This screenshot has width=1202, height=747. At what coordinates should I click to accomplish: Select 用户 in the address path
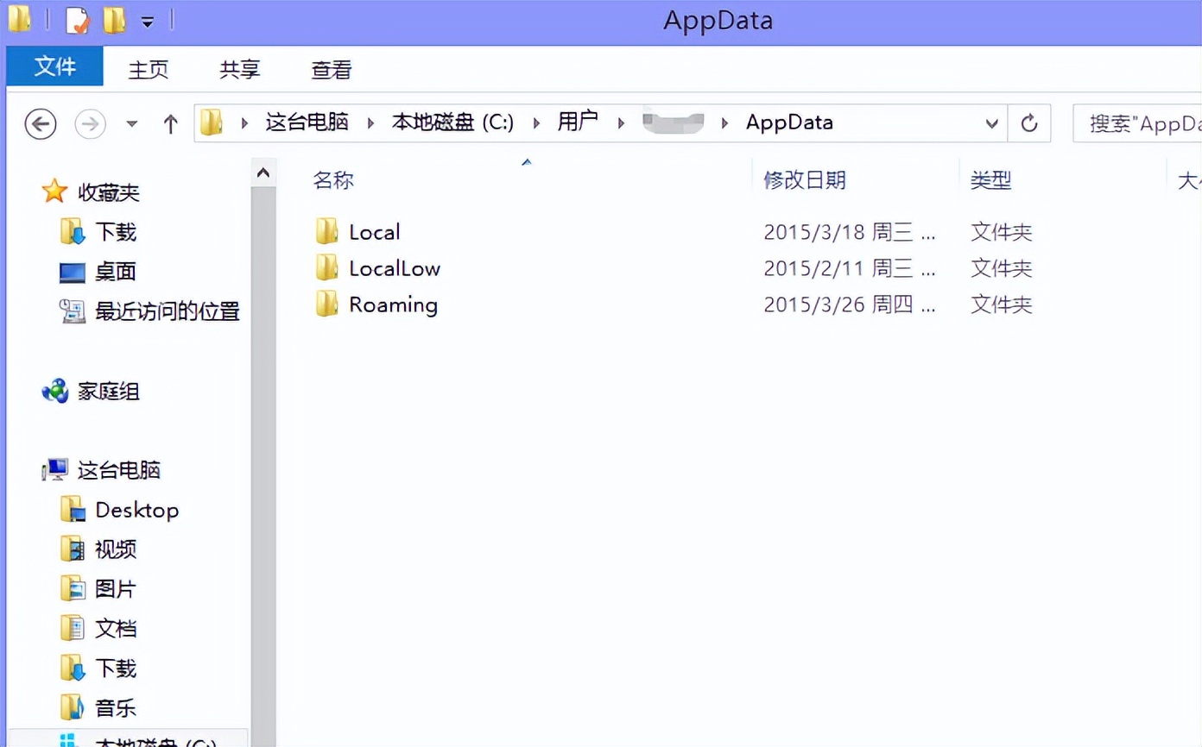click(x=578, y=122)
